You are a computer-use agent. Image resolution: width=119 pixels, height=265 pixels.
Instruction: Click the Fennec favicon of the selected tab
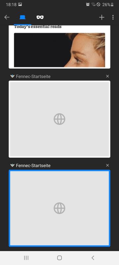point(12,165)
